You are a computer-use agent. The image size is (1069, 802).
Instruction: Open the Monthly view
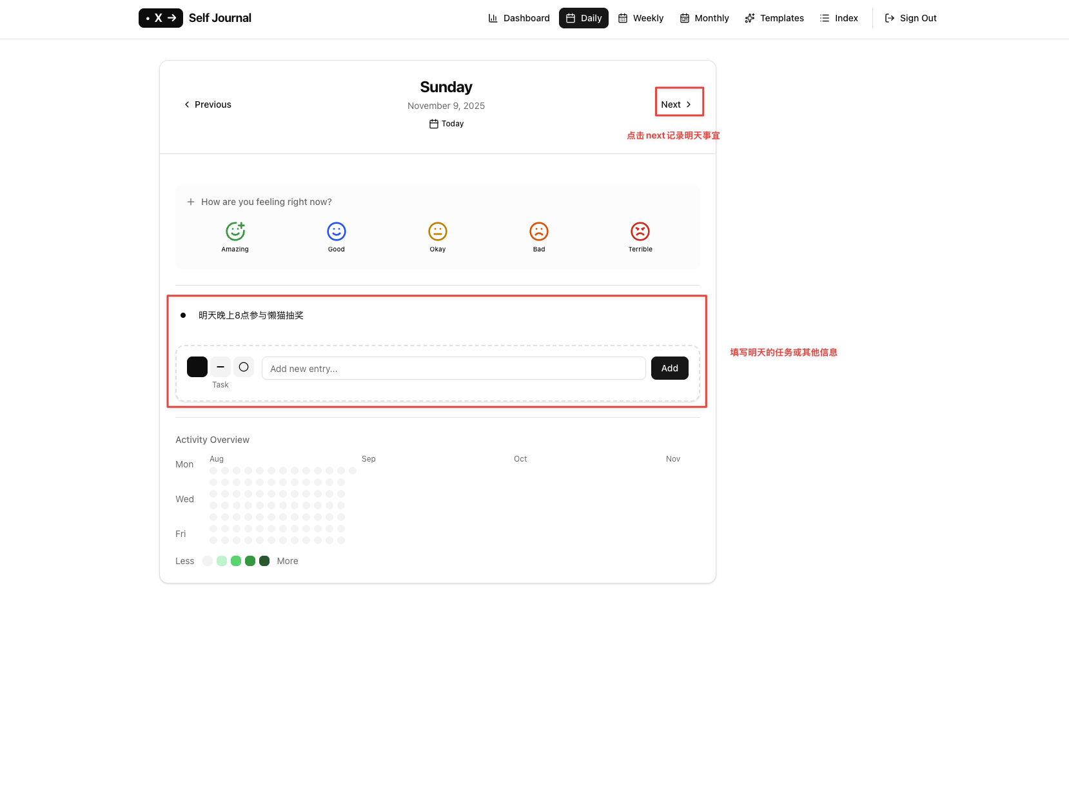click(x=704, y=18)
